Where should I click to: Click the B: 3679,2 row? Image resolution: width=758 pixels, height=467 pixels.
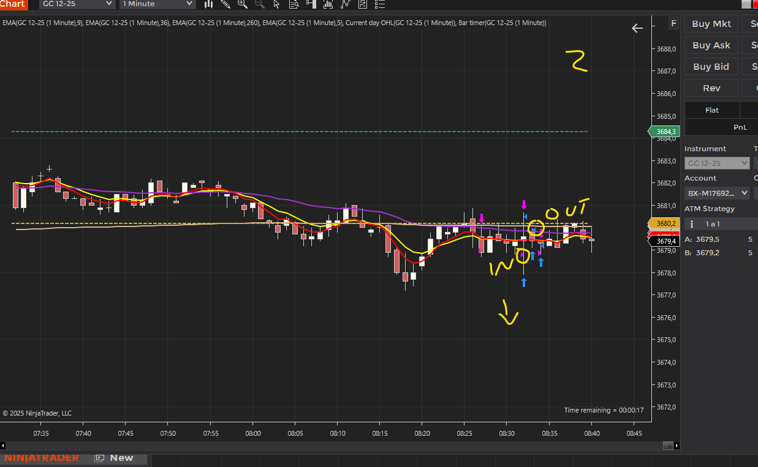(719, 253)
